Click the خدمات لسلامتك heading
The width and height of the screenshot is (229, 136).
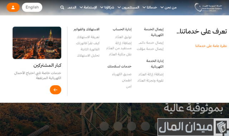tap(120, 66)
